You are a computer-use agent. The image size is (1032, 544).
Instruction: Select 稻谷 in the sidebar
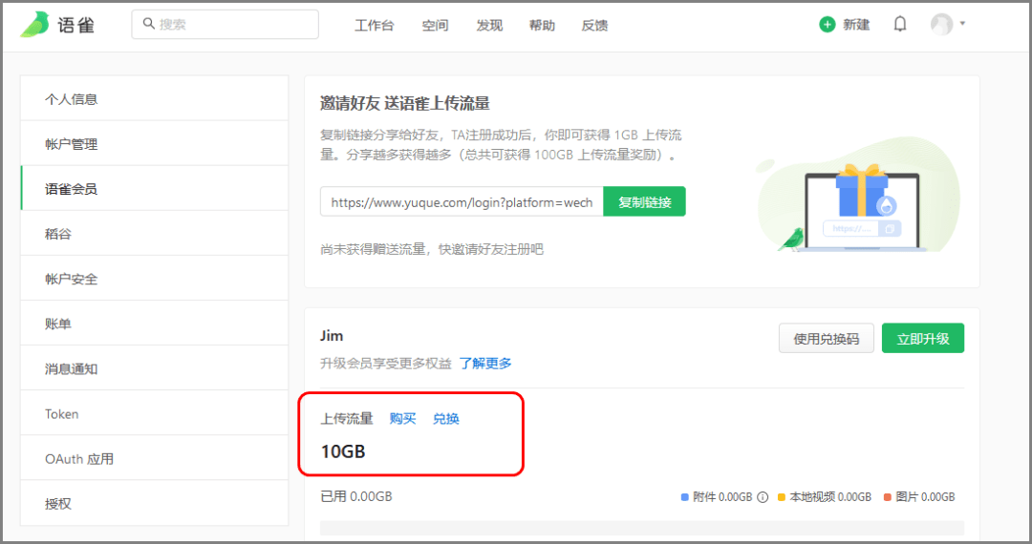(155, 233)
